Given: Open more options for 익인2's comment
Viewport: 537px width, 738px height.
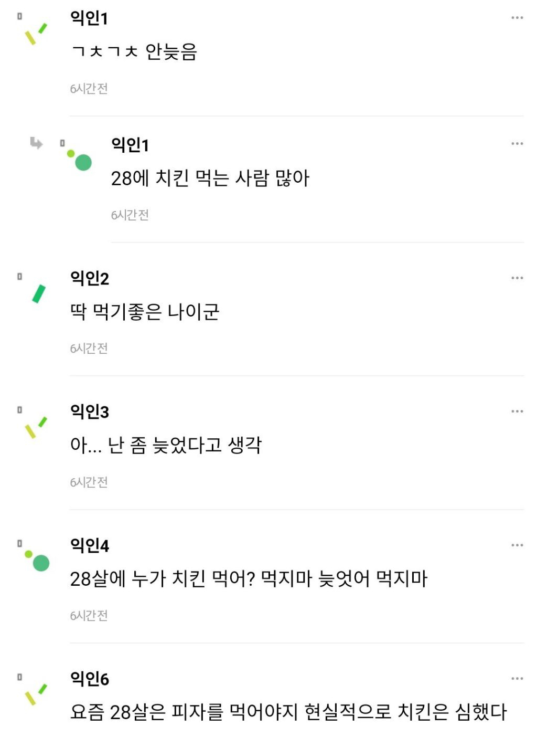Looking at the screenshot, I should (x=517, y=278).
